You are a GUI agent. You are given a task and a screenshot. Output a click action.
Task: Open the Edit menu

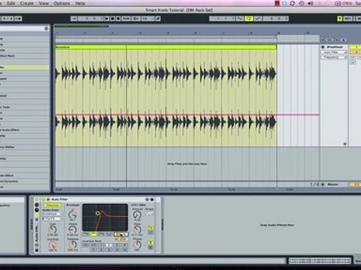tap(11, 3)
